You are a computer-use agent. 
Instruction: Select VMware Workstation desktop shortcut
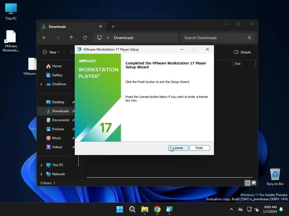11,41
